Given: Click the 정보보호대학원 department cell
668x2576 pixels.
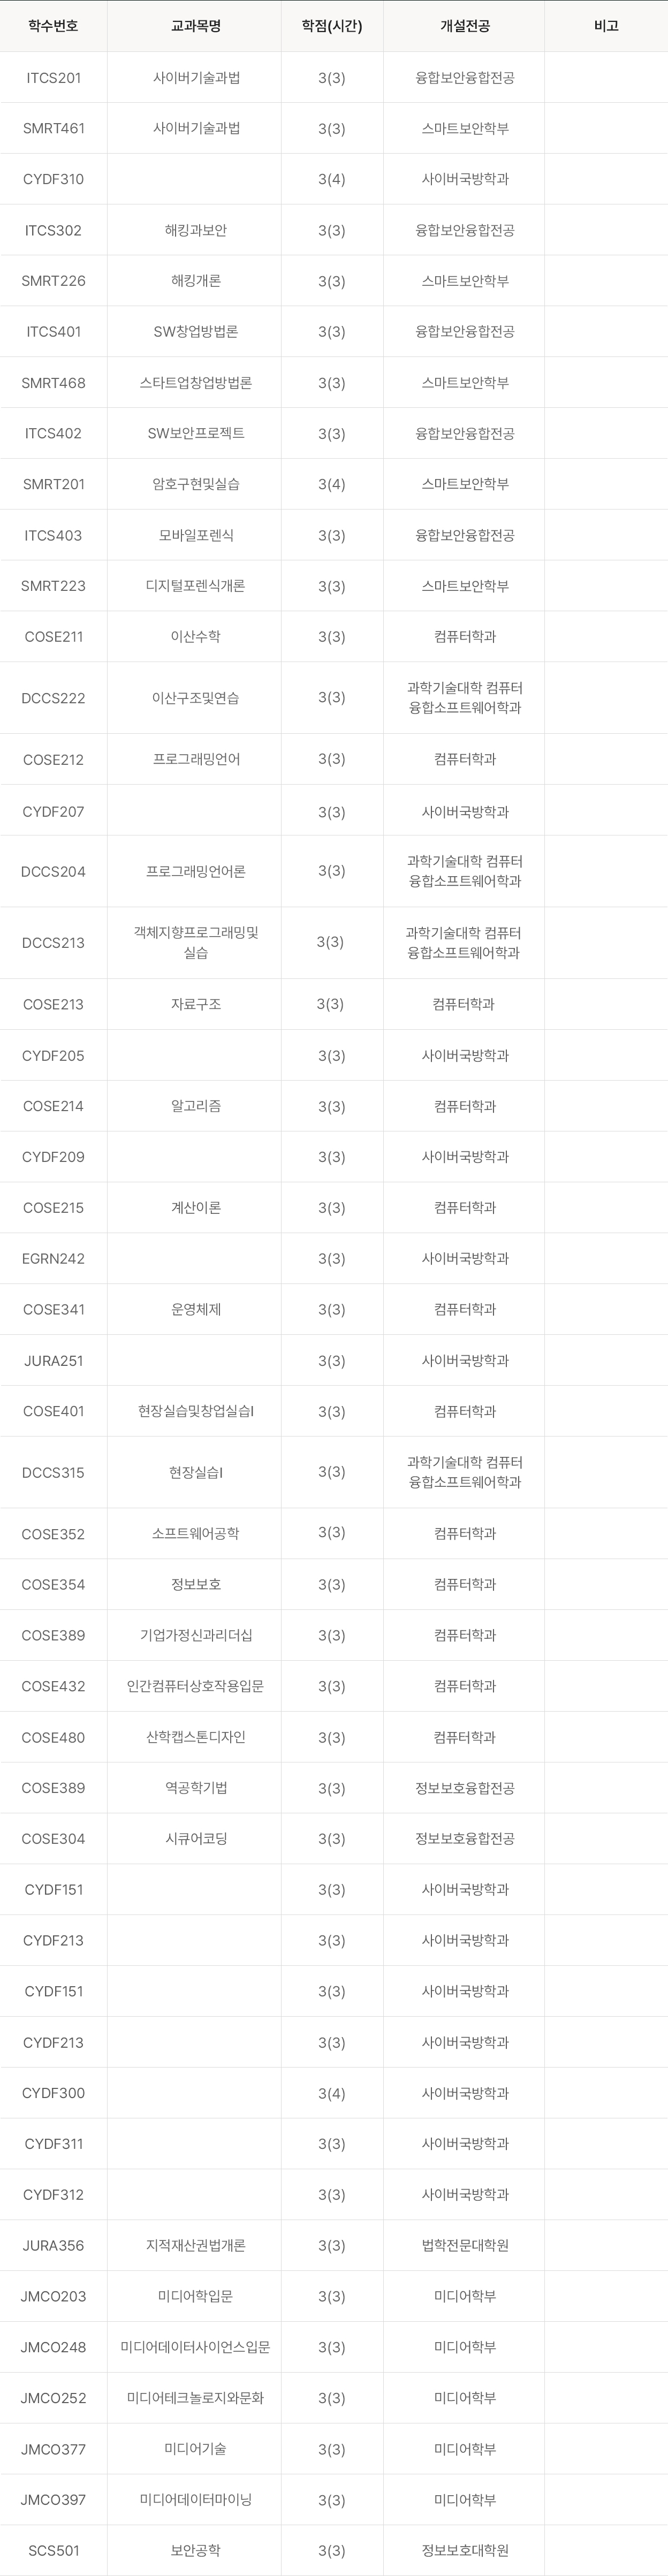Looking at the screenshot, I should 464,2550.
